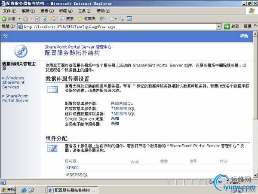Open the 编辑(E) menu

[28, 11]
